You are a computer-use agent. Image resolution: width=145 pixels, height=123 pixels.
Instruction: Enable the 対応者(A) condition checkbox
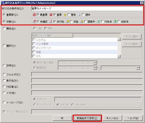[4, 87]
